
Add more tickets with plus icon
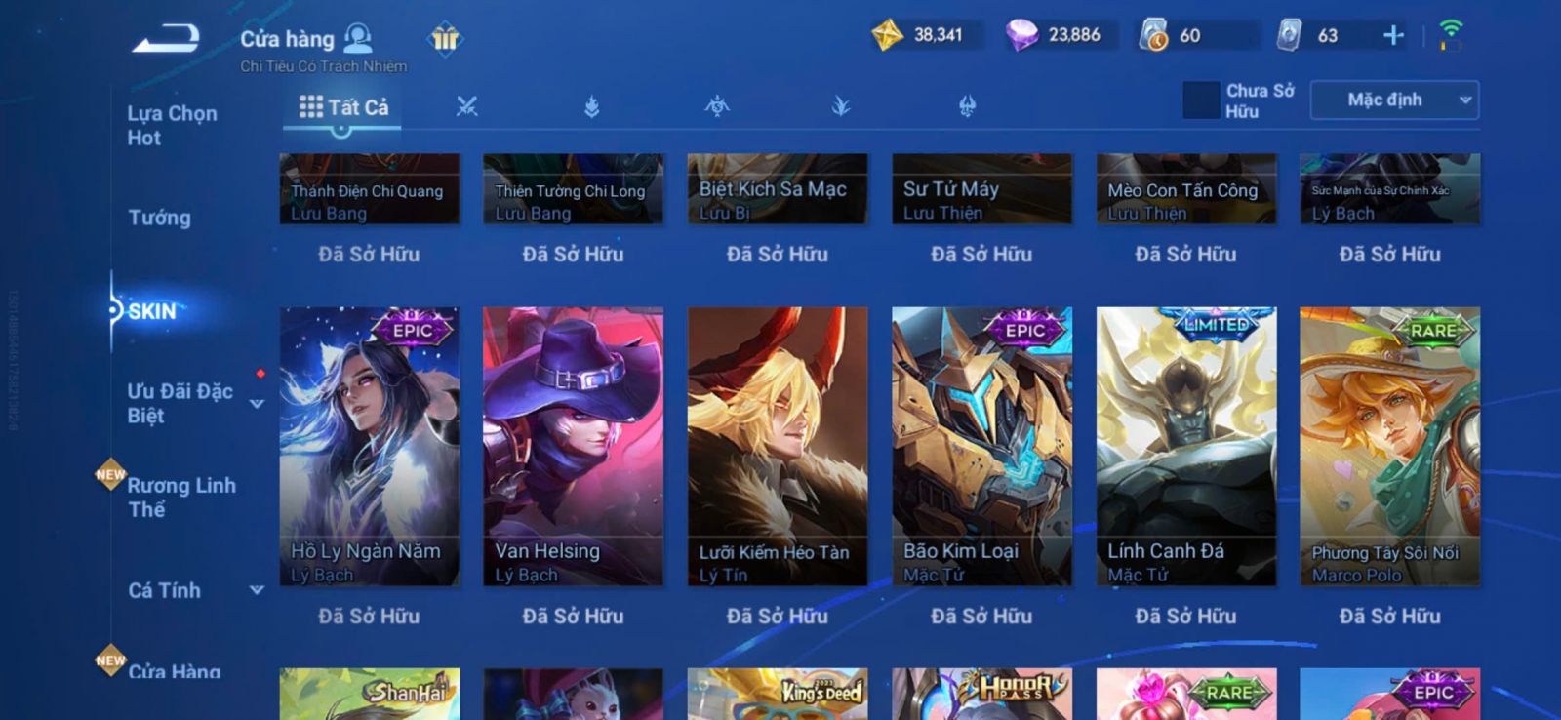point(1393,36)
